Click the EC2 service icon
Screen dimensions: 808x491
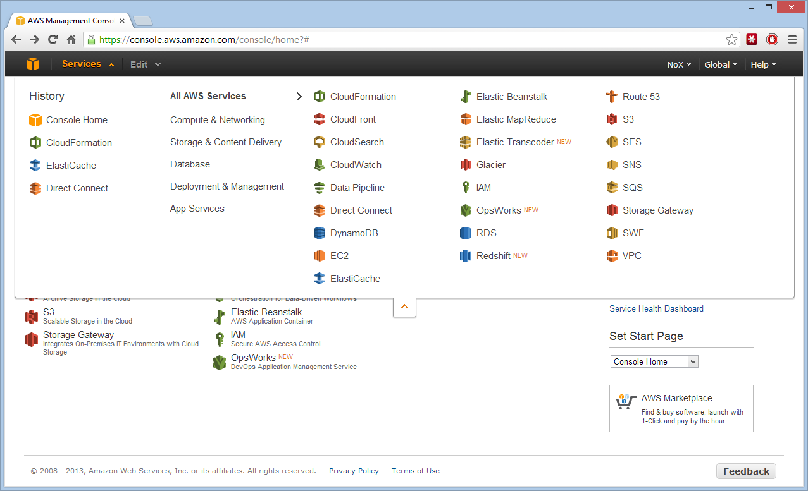[x=320, y=256]
